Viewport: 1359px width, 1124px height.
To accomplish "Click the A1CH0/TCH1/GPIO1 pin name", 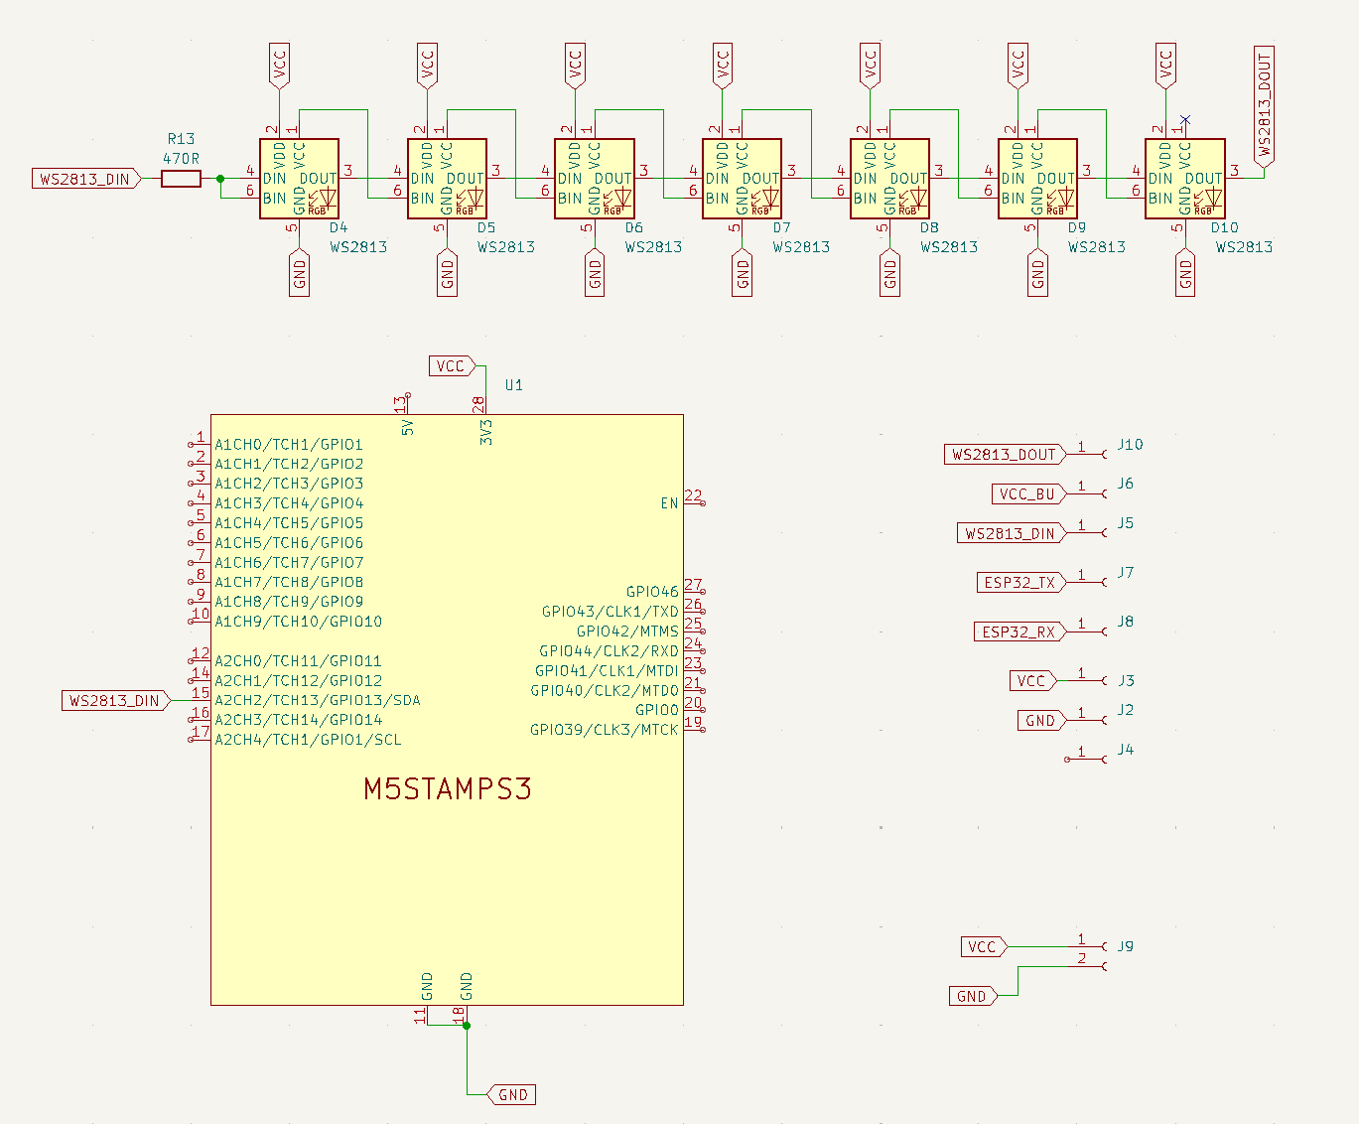I will point(289,445).
